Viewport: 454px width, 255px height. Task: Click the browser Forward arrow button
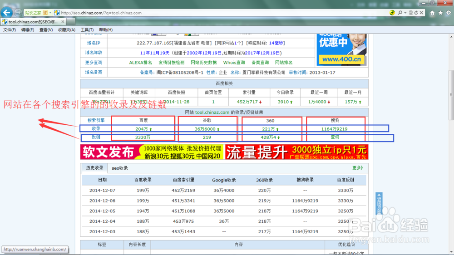tap(18, 13)
